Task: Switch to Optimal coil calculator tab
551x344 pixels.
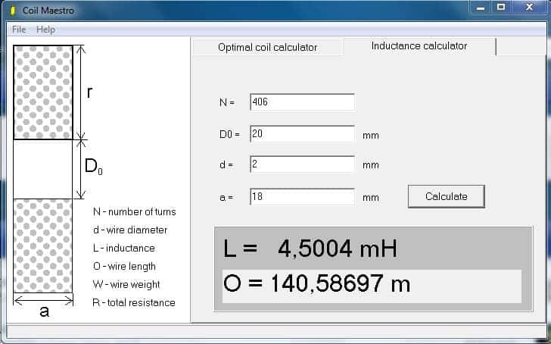Action: pyautogui.click(x=267, y=47)
